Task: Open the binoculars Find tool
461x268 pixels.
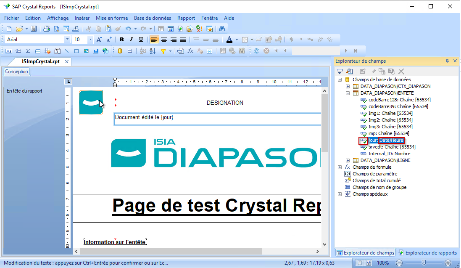Action: click(x=222, y=29)
